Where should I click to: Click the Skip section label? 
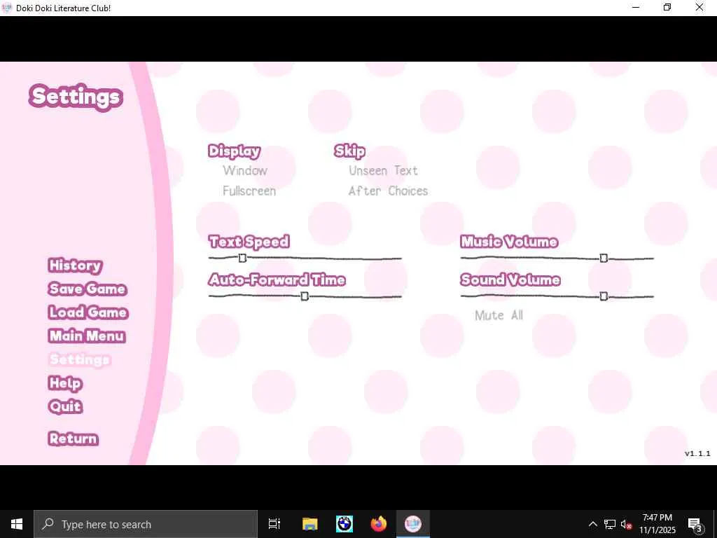[x=350, y=151]
